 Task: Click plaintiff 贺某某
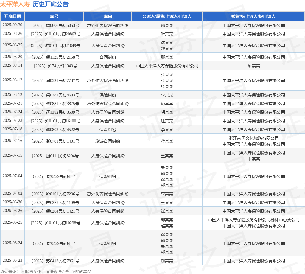[167, 49]
